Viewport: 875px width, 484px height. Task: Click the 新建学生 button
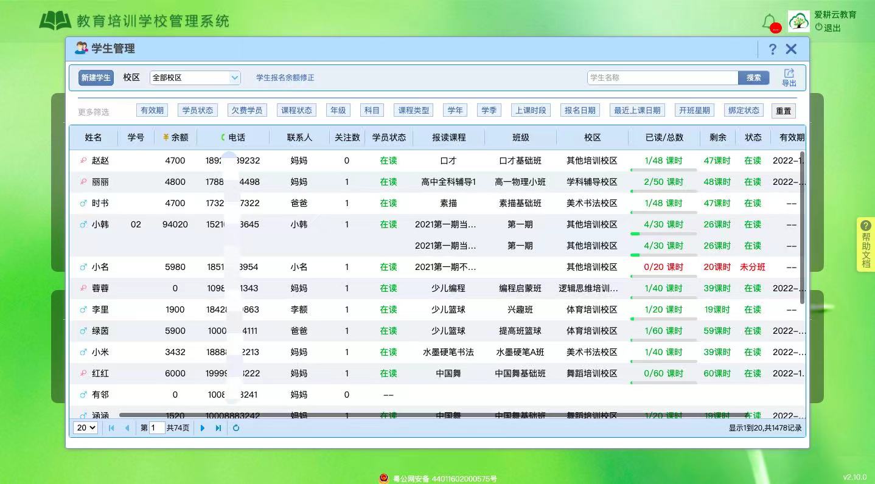point(96,78)
